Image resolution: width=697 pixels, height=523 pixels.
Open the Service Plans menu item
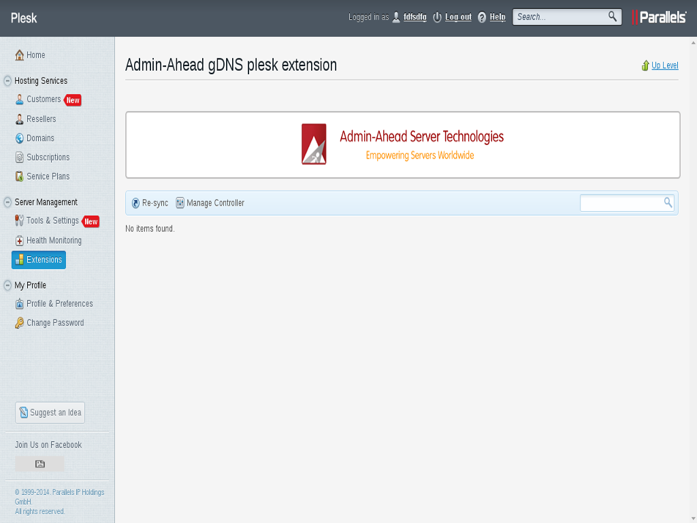48,176
